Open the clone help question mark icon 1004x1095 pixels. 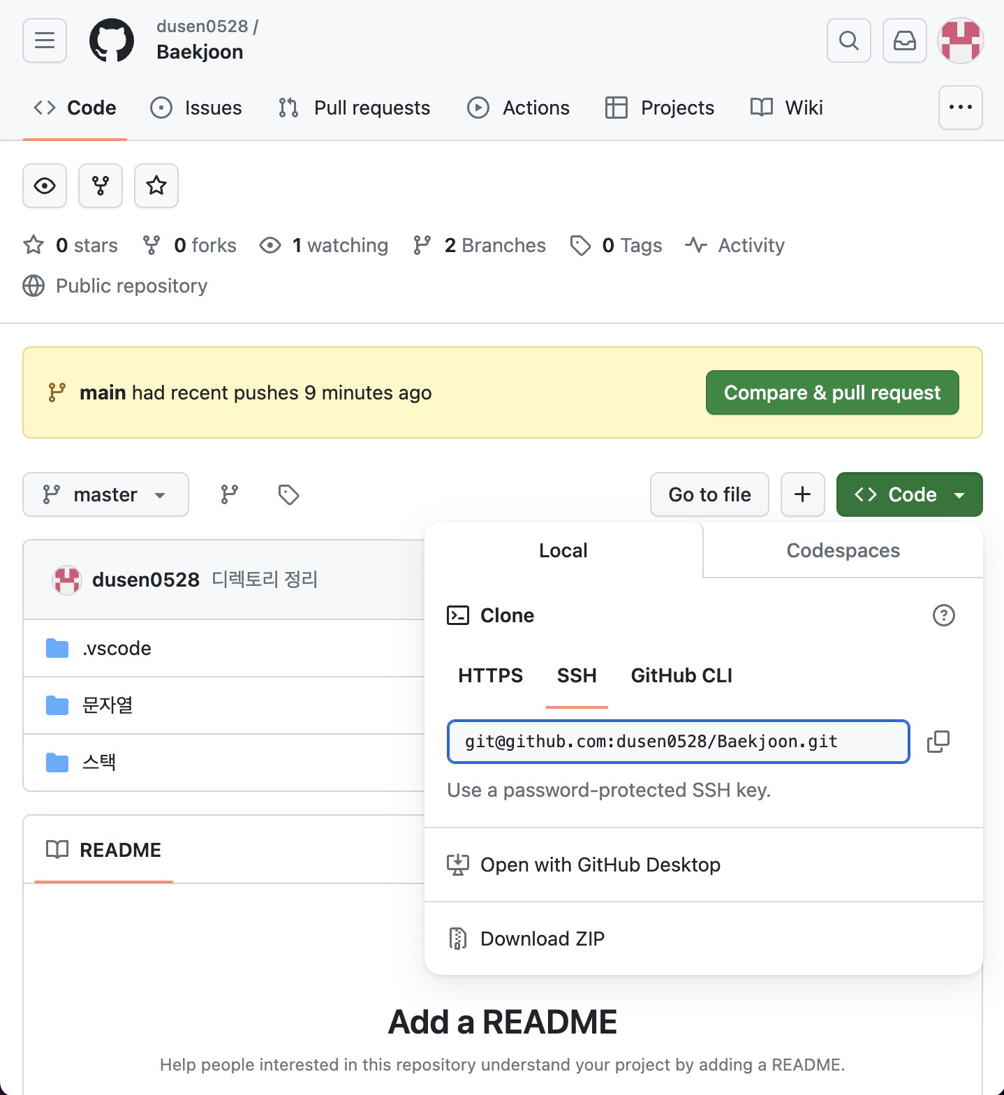[x=944, y=615]
